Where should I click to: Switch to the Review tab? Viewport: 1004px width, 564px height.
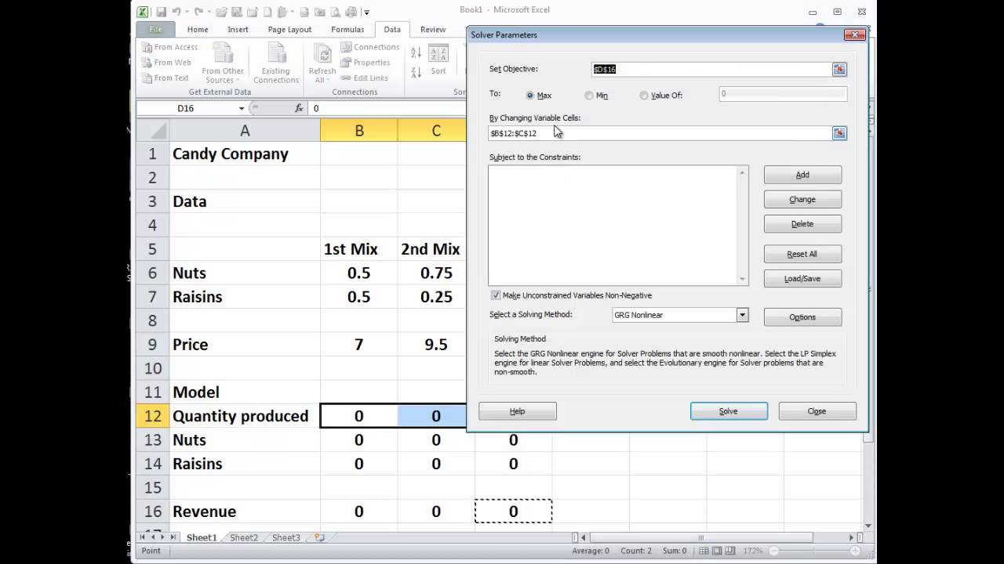pyautogui.click(x=433, y=30)
